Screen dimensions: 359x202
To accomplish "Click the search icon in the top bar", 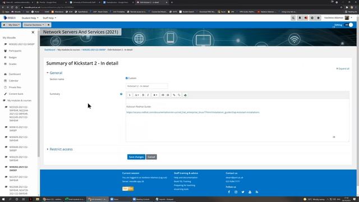I will (x=293, y=18).
